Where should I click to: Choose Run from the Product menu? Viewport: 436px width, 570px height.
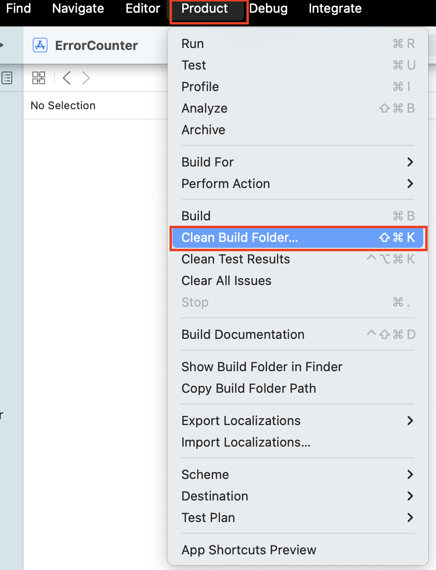click(193, 44)
